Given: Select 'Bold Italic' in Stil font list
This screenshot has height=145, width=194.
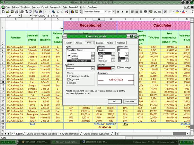Looking at the screenshot, I should pyautogui.click(x=103, y=61).
